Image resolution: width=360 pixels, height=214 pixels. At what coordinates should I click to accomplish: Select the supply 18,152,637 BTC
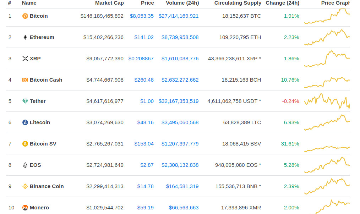point(241,16)
